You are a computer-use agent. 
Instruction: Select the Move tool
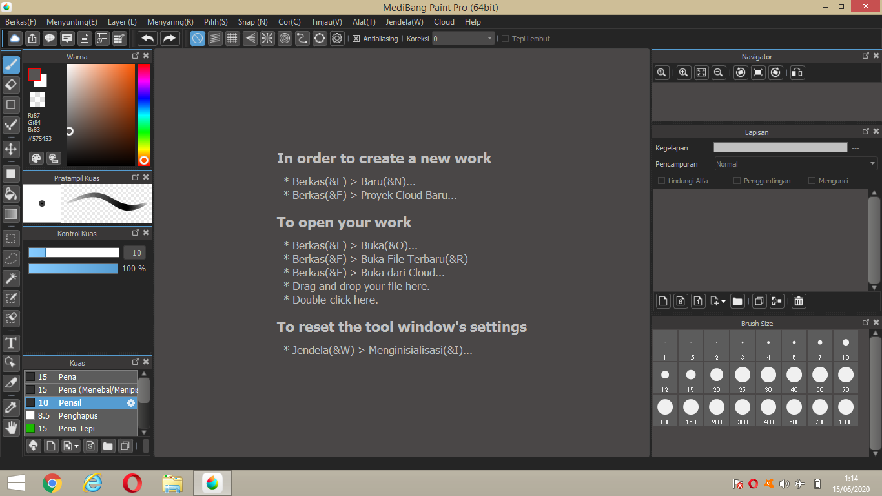pyautogui.click(x=11, y=149)
